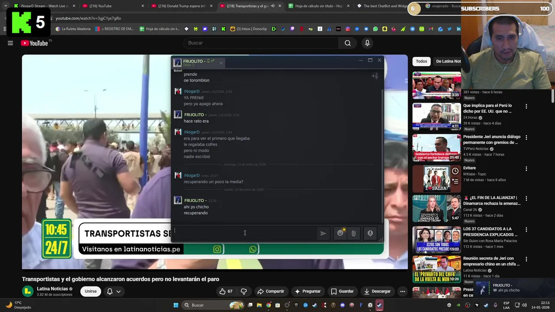The width and height of the screenshot is (555, 312).
Task: Expand the notification bell dropdown
Action: click(x=114, y=291)
